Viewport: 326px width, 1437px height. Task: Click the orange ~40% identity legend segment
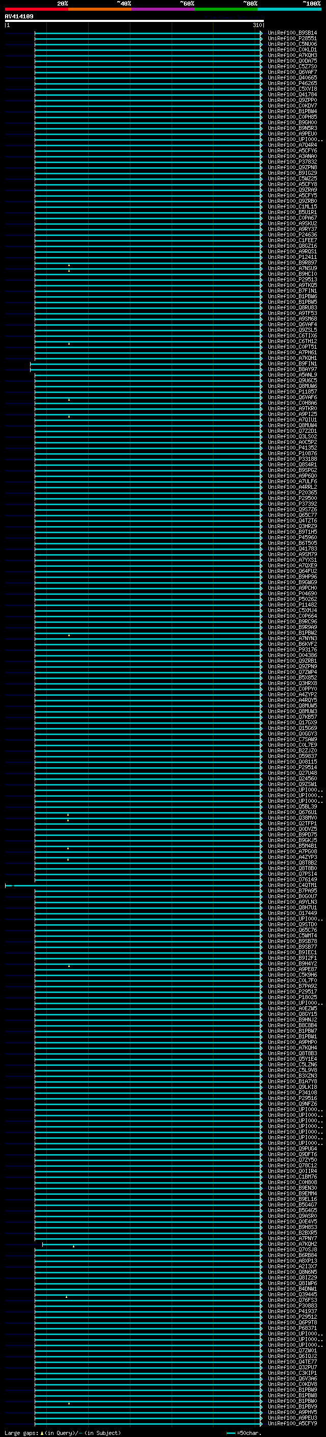[x=100, y=9]
